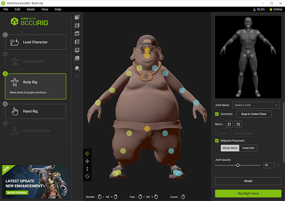Select the vertical zoom camera tool

click(87, 169)
